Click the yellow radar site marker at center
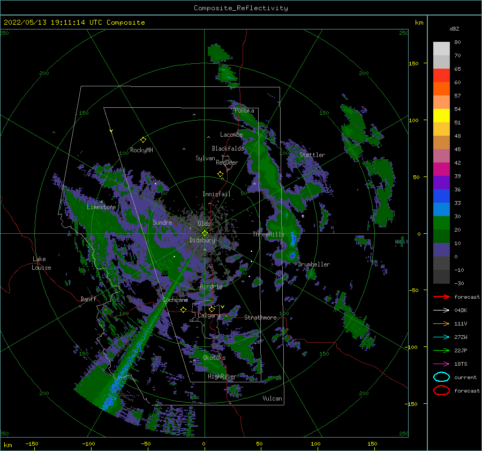The height and width of the screenshot is (451, 482). click(x=205, y=233)
